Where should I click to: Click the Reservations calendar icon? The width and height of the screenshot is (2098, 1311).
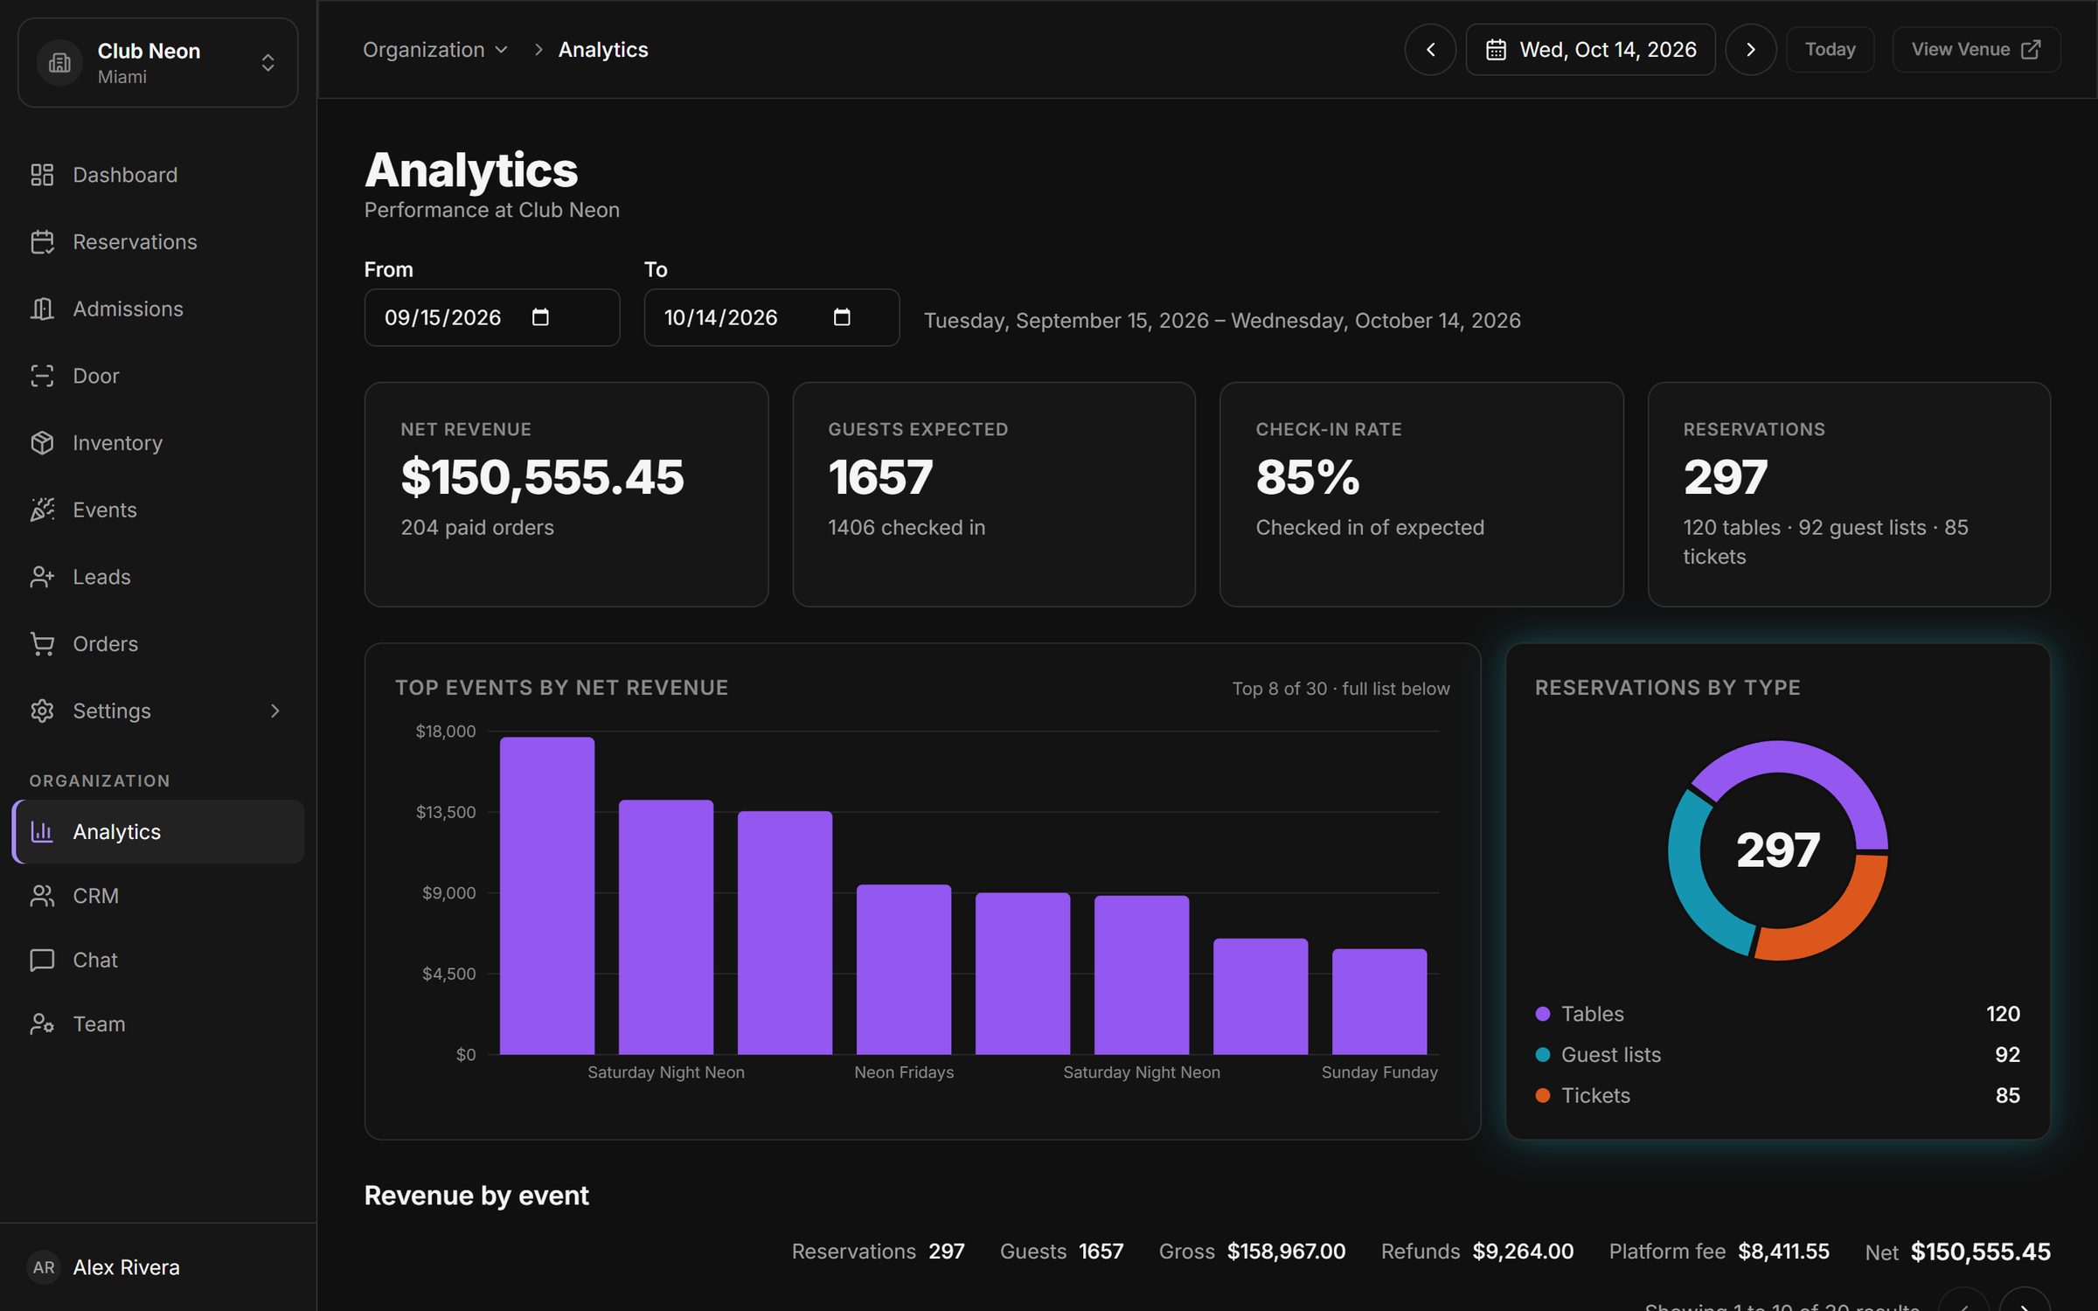tap(42, 242)
